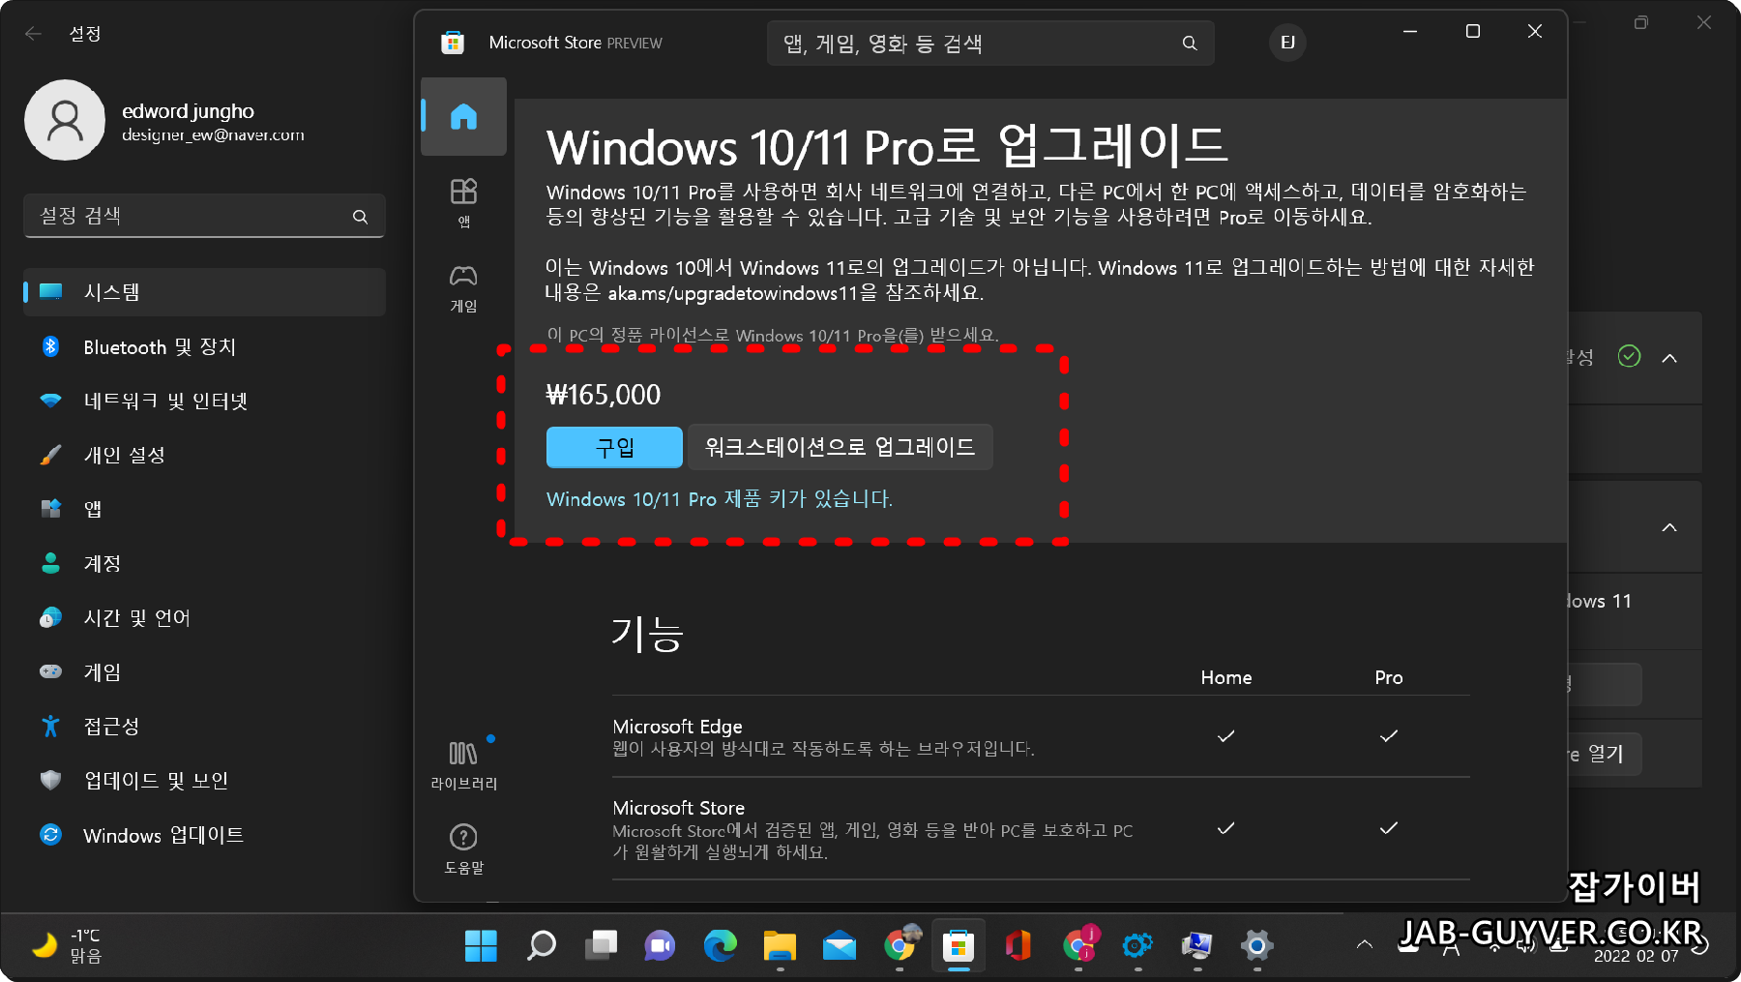Select 계정 in Settings sidebar

(x=204, y=563)
